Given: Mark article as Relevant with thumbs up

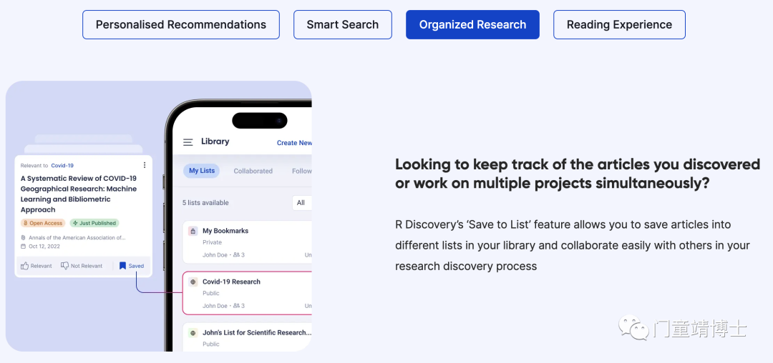Looking at the screenshot, I should (36, 266).
